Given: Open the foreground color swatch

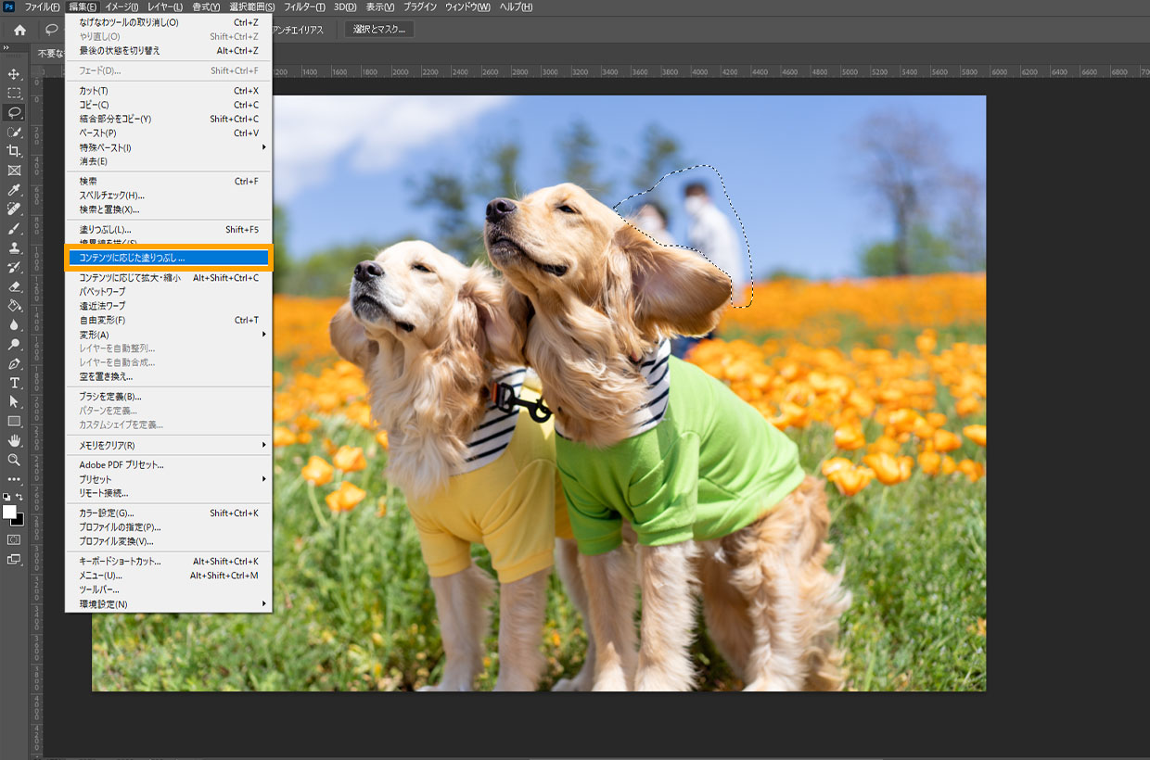Looking at the screenshot, I should 9,512.
